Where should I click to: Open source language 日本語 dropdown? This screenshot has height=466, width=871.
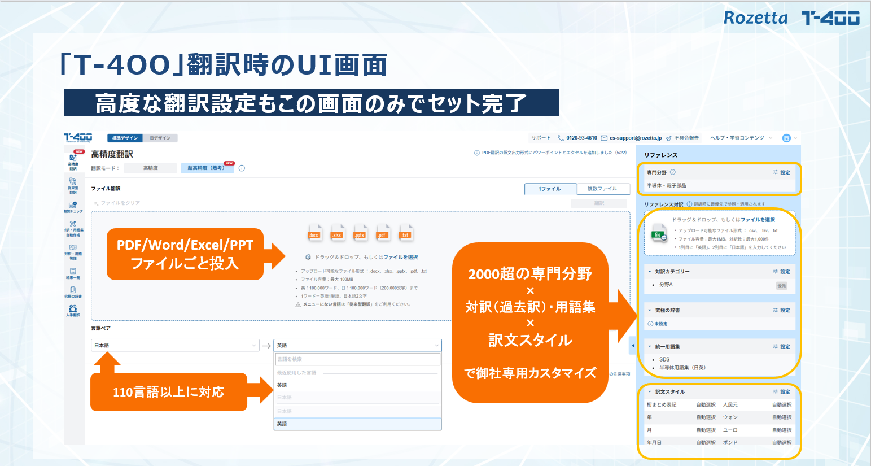pyautogui.click(x=175, y=345)
